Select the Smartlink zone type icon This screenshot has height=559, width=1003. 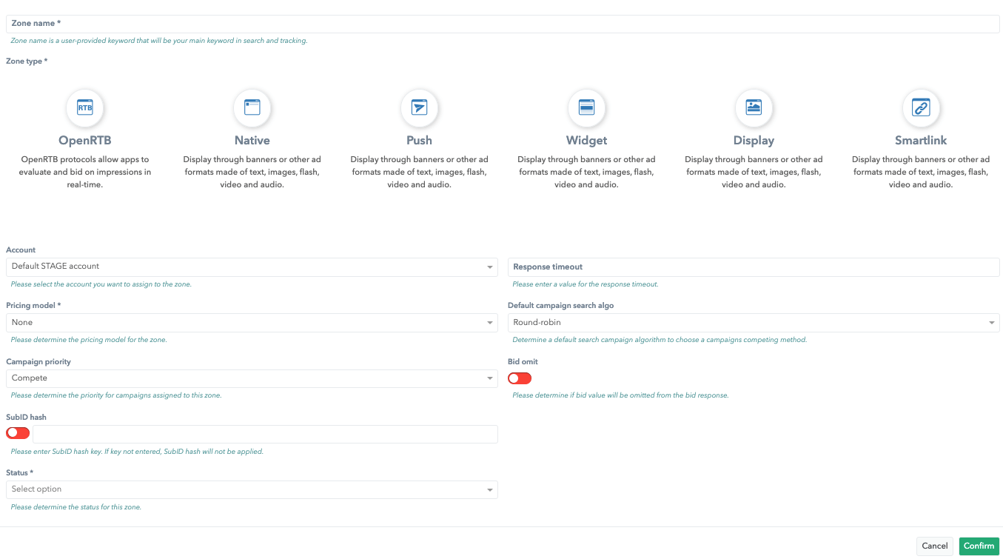click(921, 108)
